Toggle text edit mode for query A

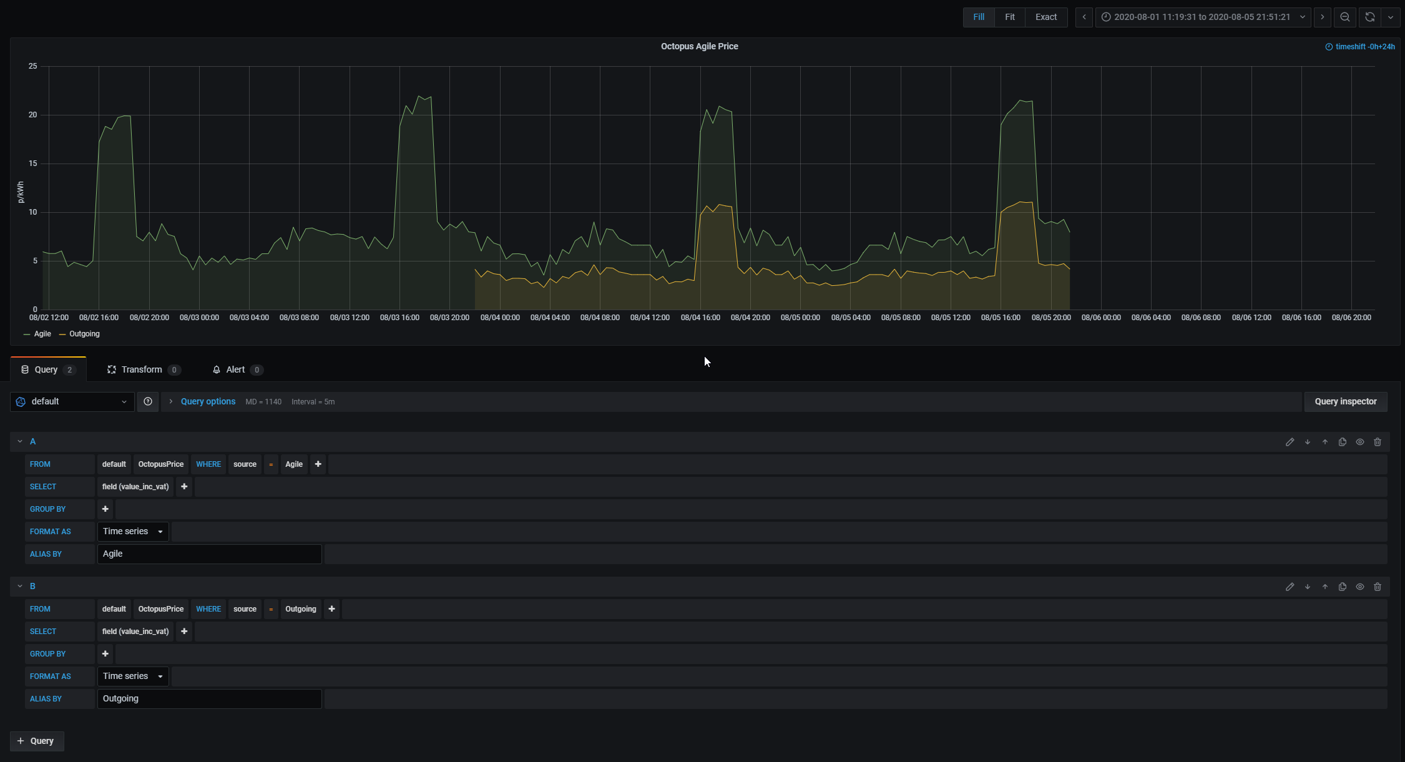(1290, 442)
